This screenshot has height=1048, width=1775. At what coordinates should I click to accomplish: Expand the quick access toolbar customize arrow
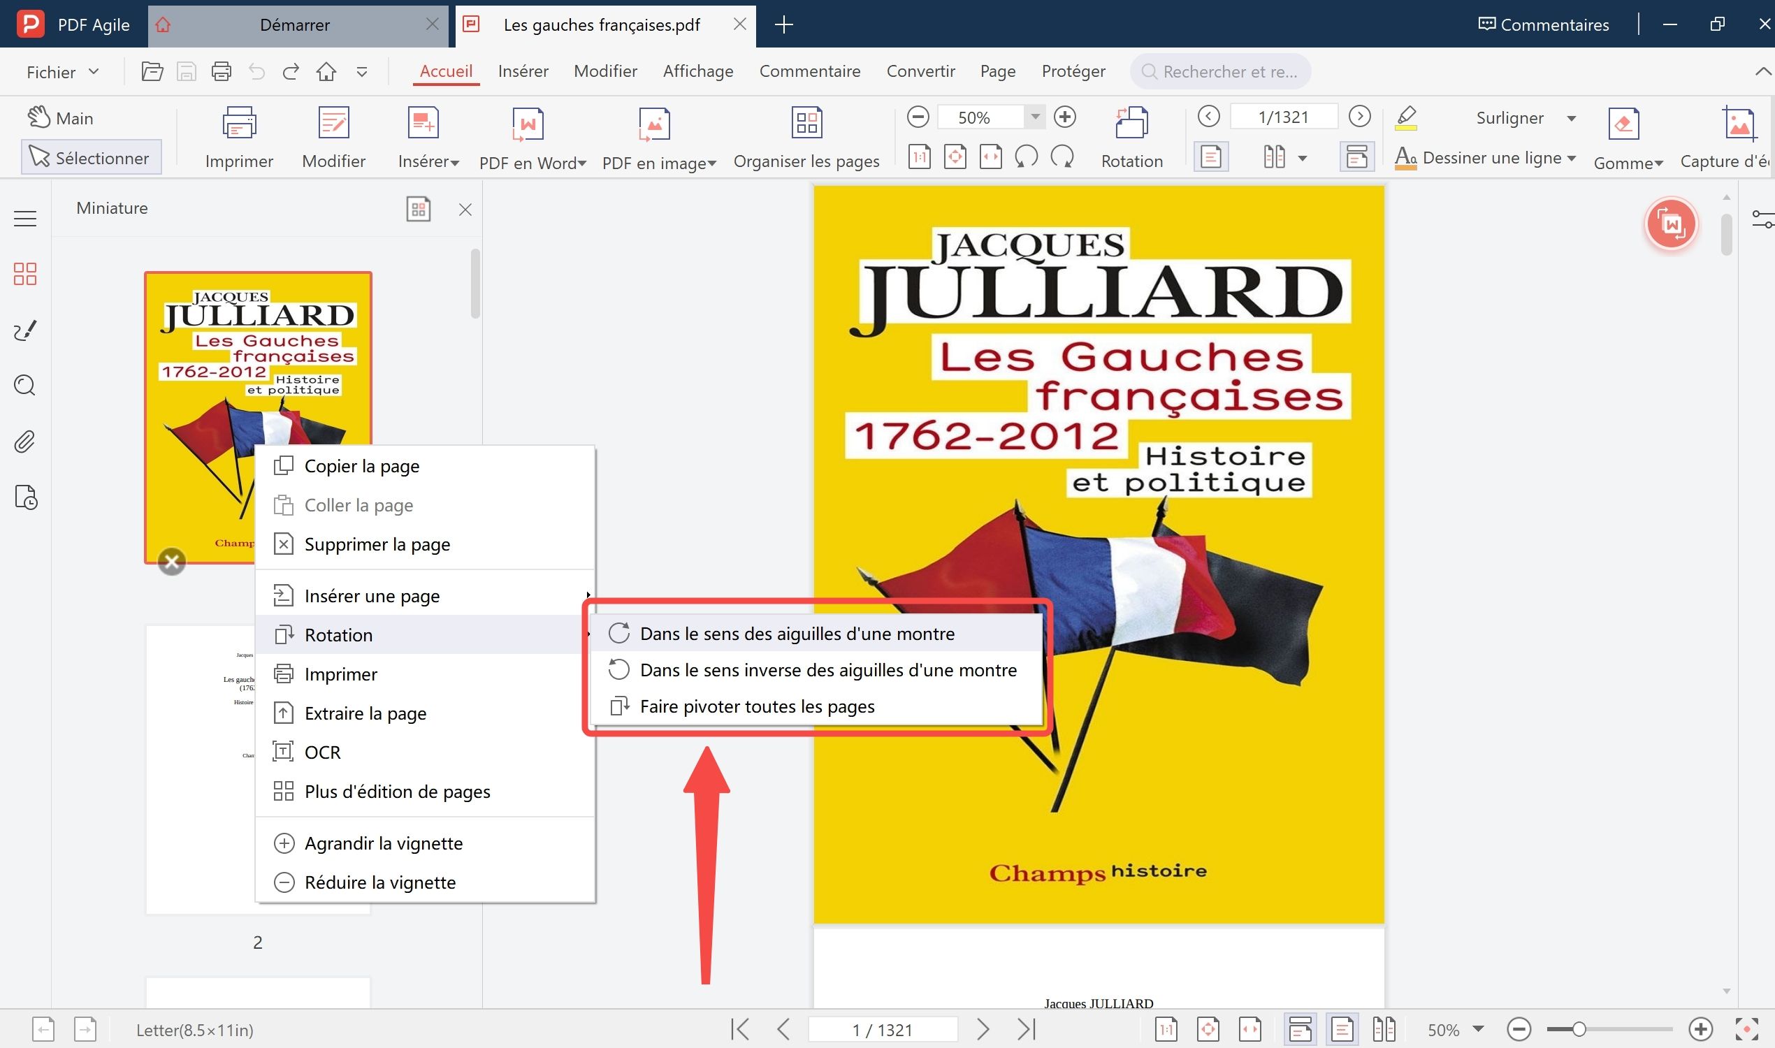[x=362, y=72]
